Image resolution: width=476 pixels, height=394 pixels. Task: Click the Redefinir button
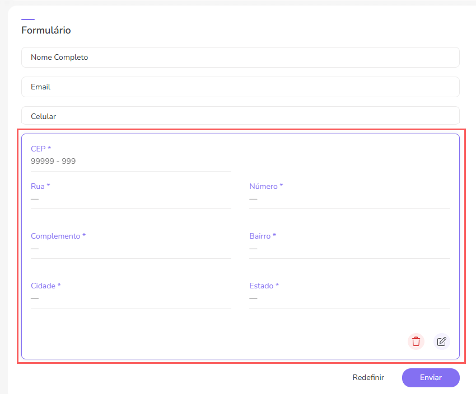368,377
